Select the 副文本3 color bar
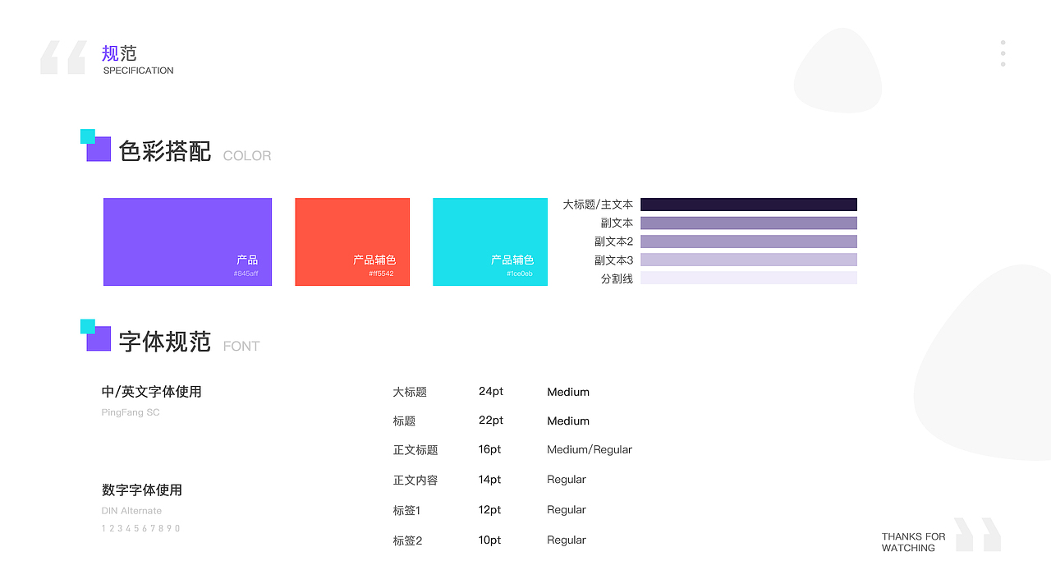The height and width of the screenshot is (584, 1051). coord(749,260)
